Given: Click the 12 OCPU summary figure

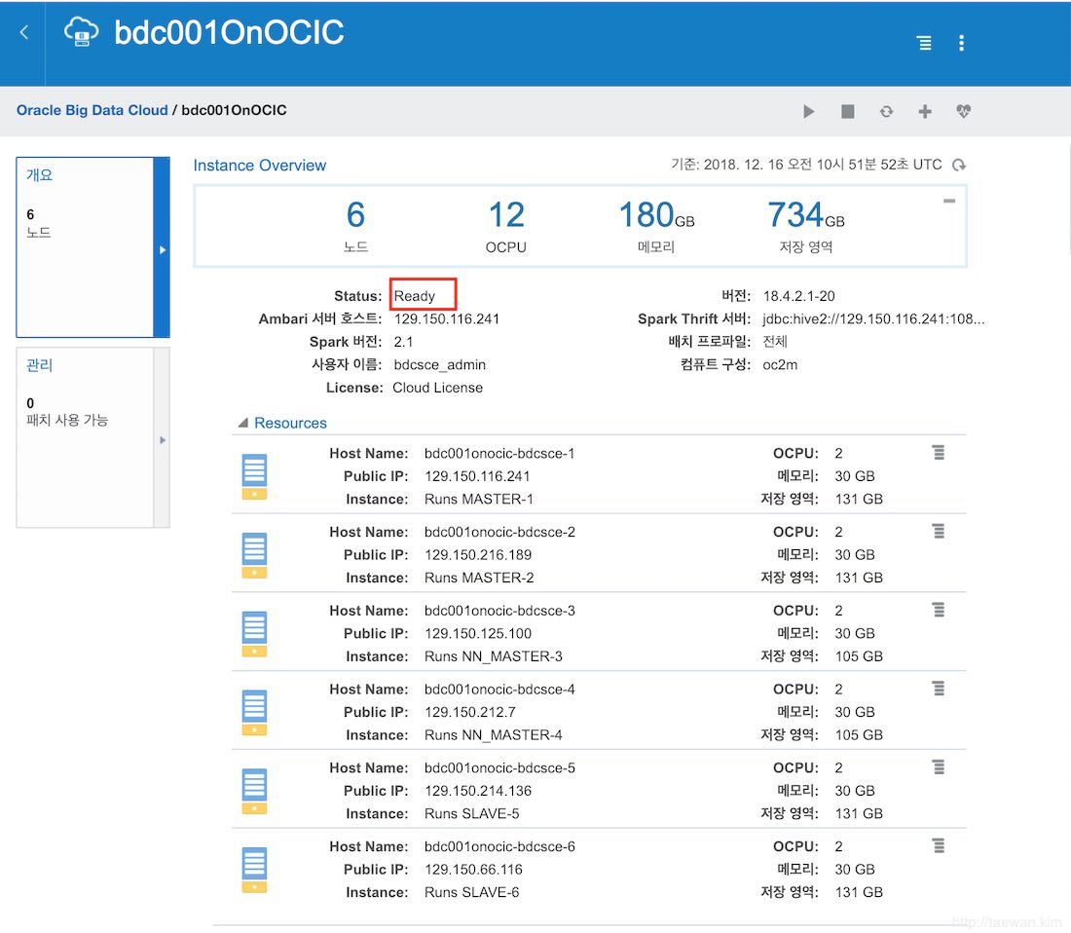Looking at the screenshot, I should pyautogui.click(x=506, y=214).
